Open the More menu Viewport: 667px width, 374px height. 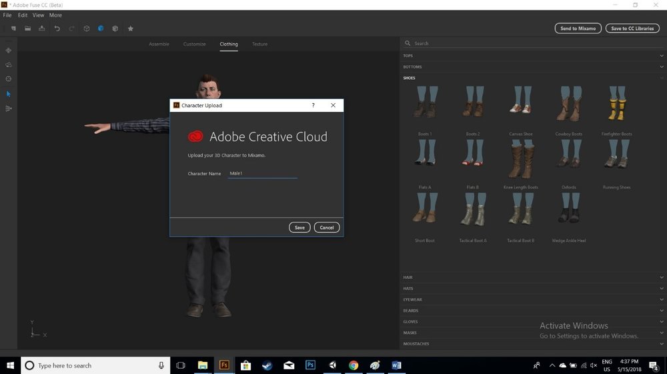click(55, 15)
